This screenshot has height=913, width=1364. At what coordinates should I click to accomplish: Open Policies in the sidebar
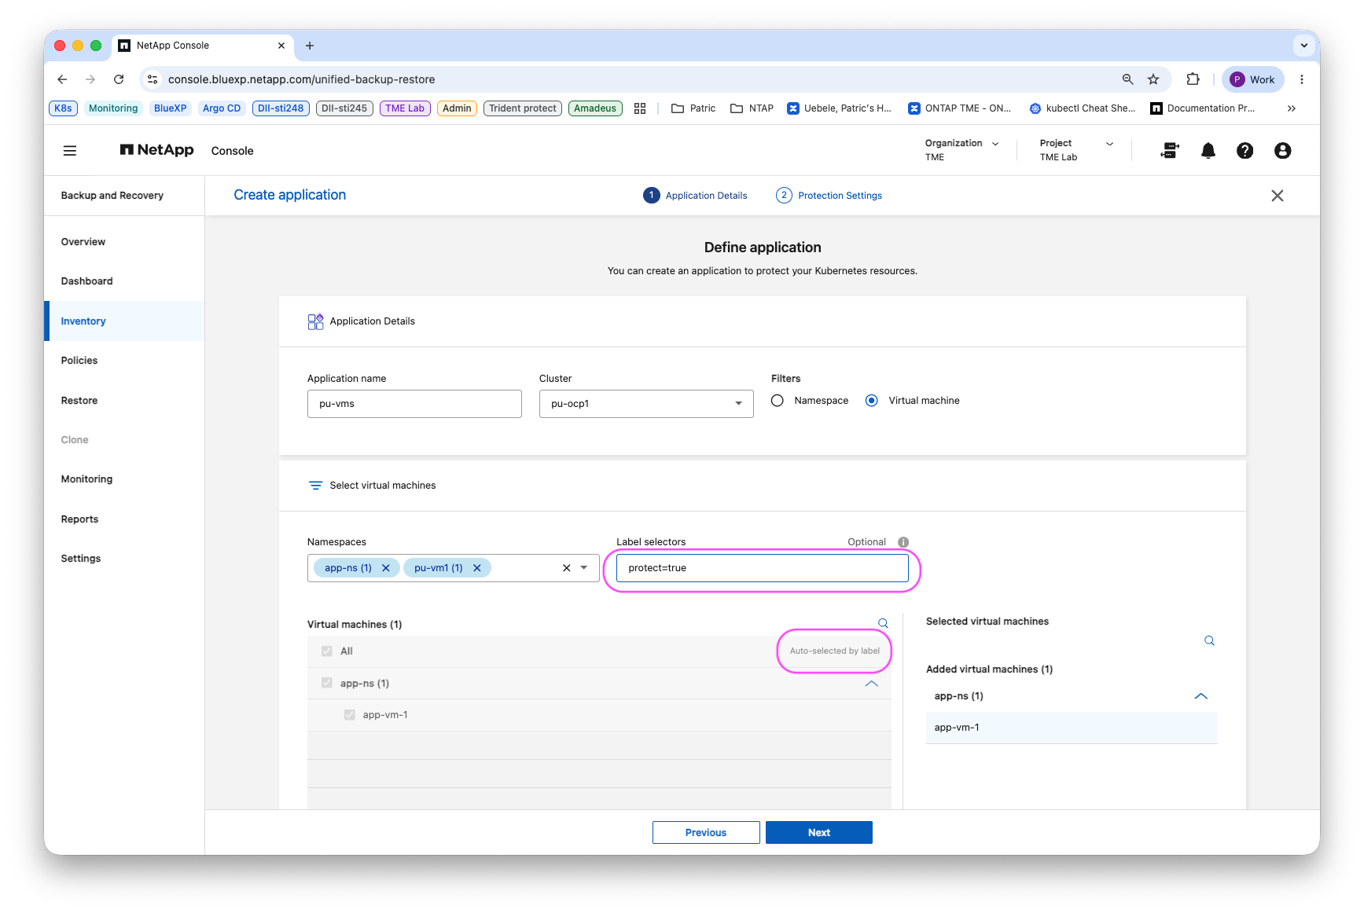(79, 361)
